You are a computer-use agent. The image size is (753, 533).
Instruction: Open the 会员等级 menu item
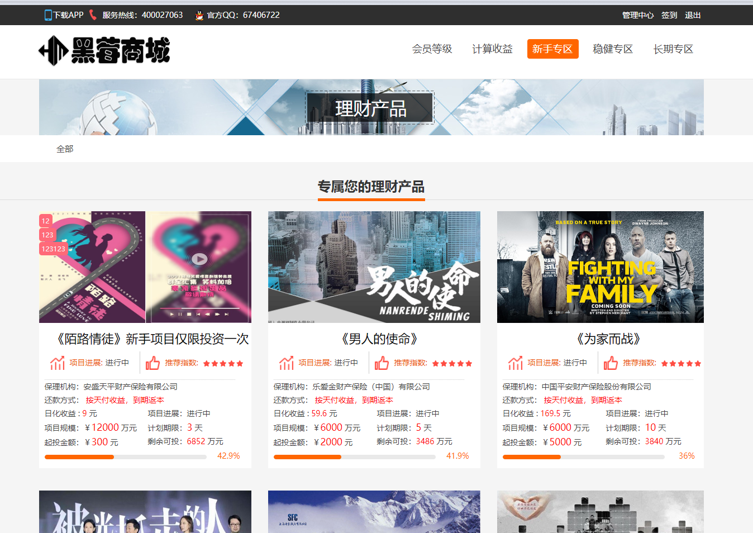coord(432,49)
